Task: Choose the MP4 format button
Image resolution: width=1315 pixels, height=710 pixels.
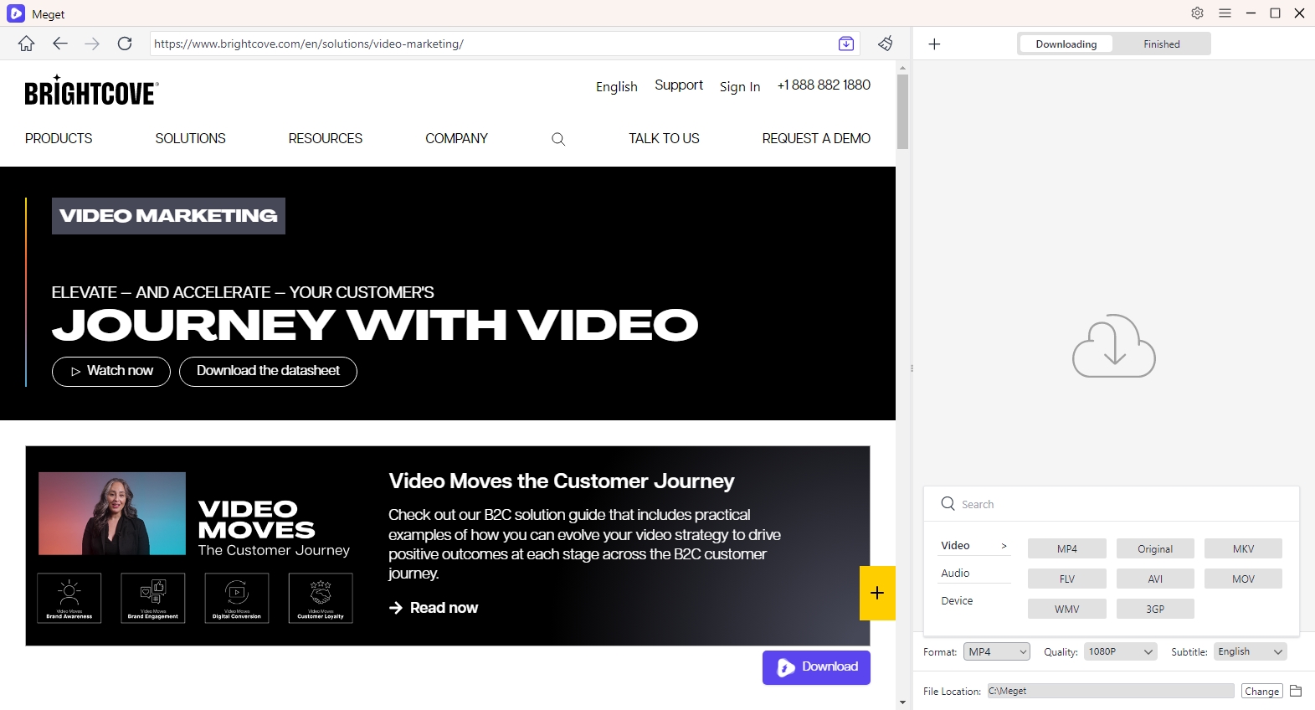Action: (1067, 548)
